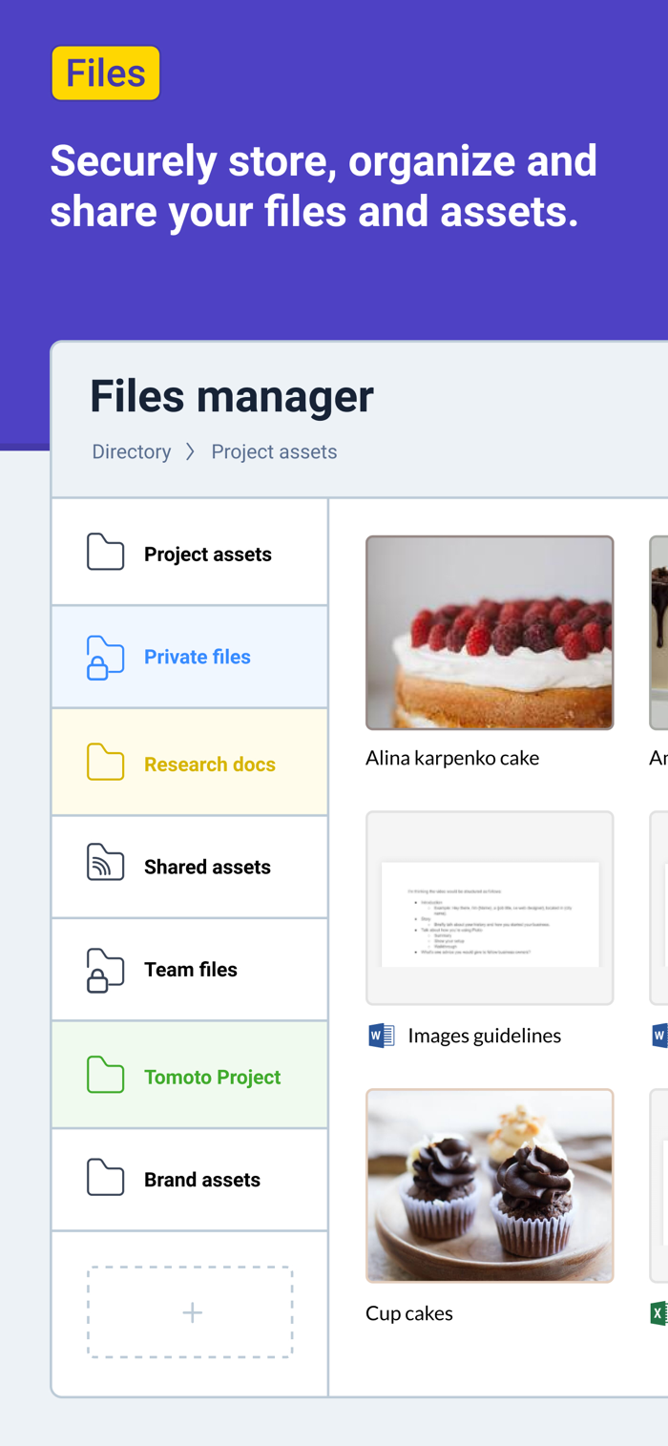Click the Files manager heading
Viewport: 668px width, 1446px height.
(x=232, y=396)
